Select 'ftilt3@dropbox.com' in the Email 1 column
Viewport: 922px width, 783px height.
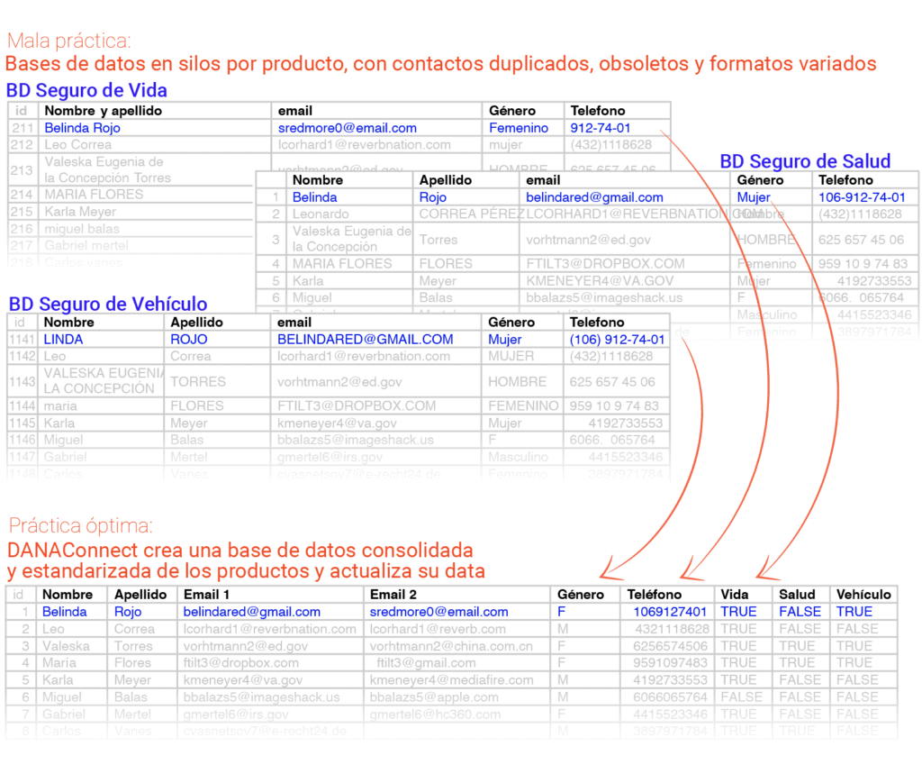point(240,662)
